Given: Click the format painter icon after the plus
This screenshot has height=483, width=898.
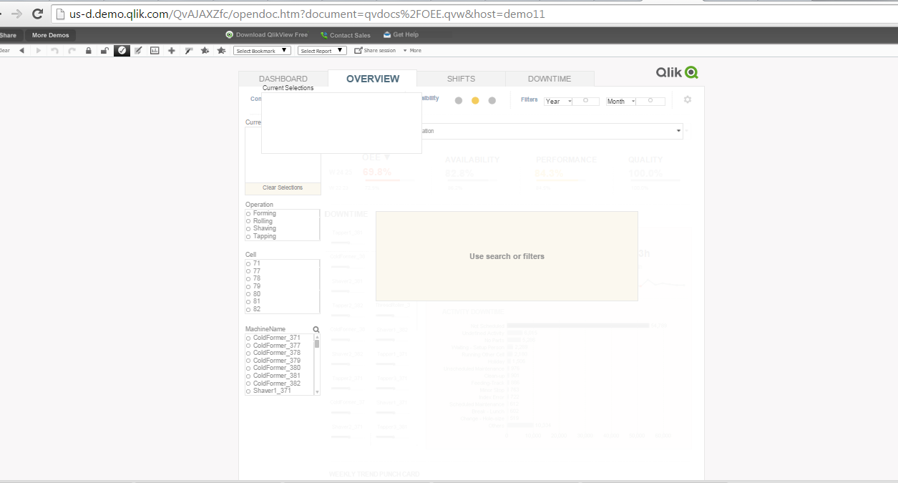Looking at the screenshot, I should click(x=188, y=51).
